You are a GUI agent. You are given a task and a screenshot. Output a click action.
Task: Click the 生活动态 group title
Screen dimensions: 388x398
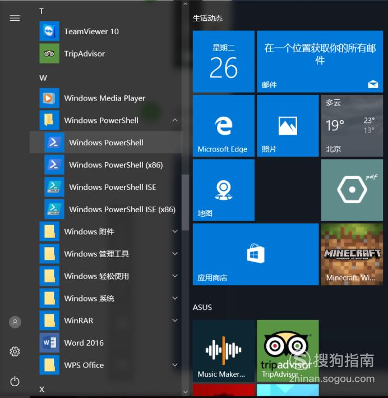tap(207, 19)
